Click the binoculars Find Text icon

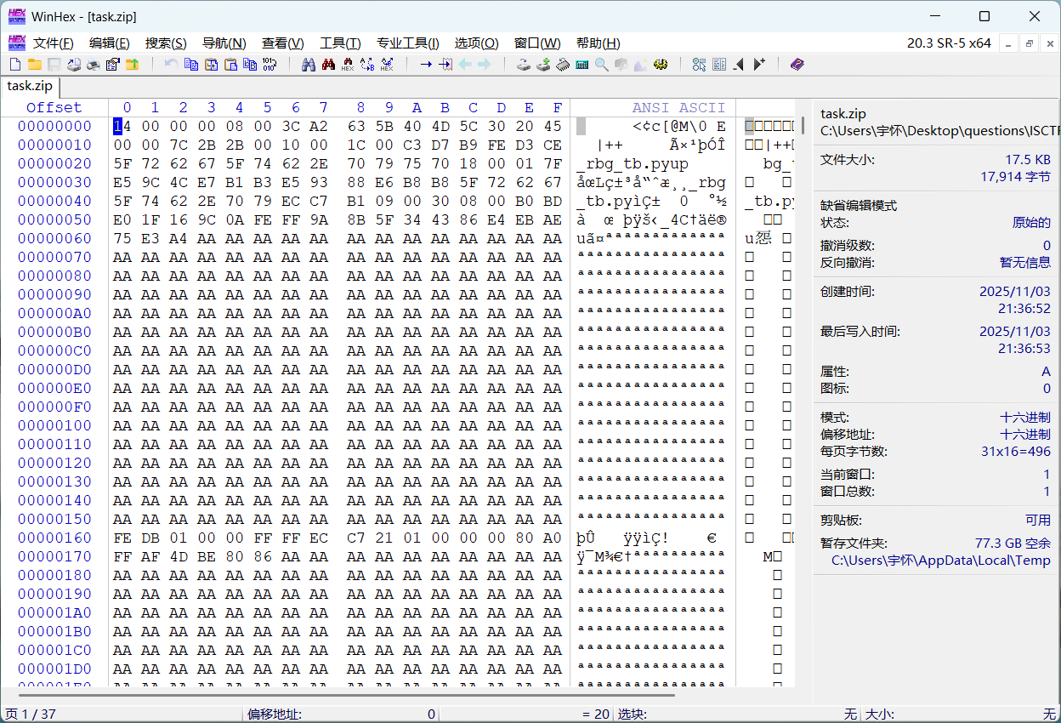[x=309, y=65]
